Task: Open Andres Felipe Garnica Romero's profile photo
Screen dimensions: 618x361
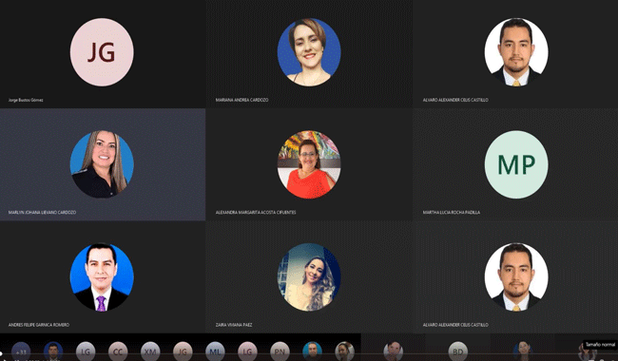Action: click(x=102, y=277)
